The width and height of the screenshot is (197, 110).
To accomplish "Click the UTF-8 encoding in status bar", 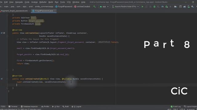I will click(x=182, y=109).
